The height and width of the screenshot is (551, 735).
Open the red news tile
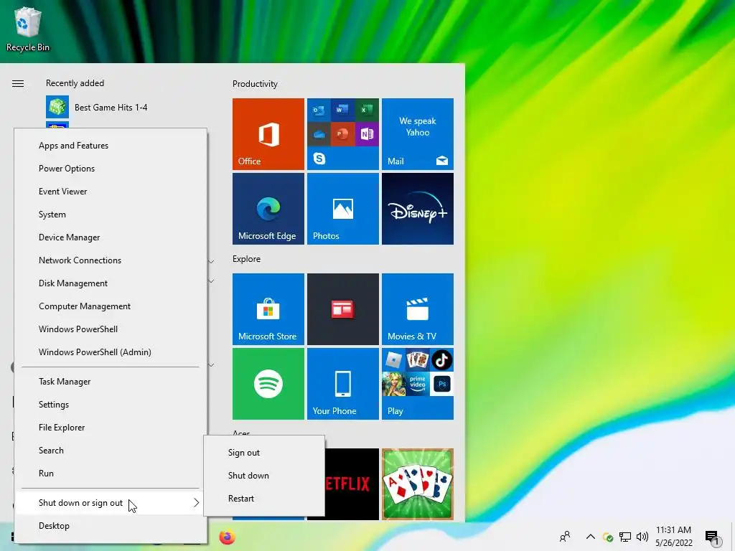click(x=343, y=309)
